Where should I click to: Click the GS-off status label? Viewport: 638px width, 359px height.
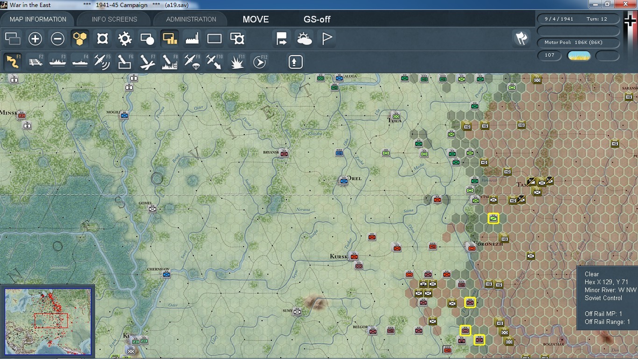[317, 19]
